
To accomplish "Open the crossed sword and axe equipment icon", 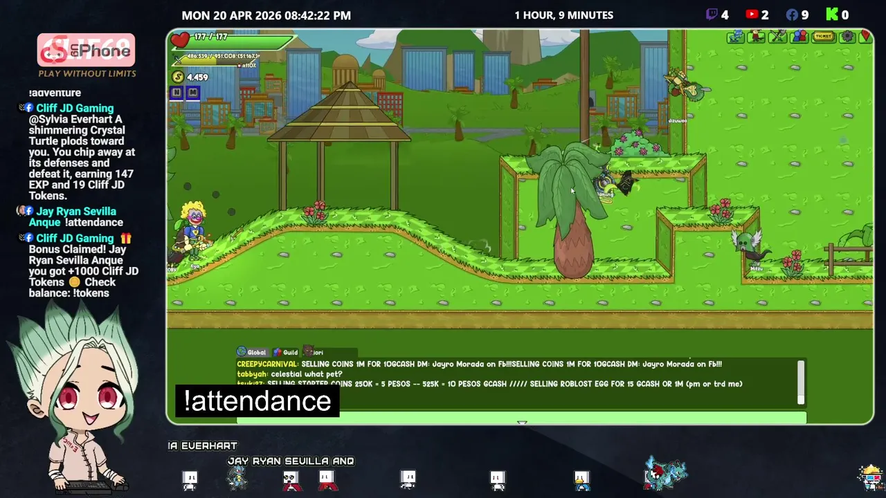I will tap(778, 37).
